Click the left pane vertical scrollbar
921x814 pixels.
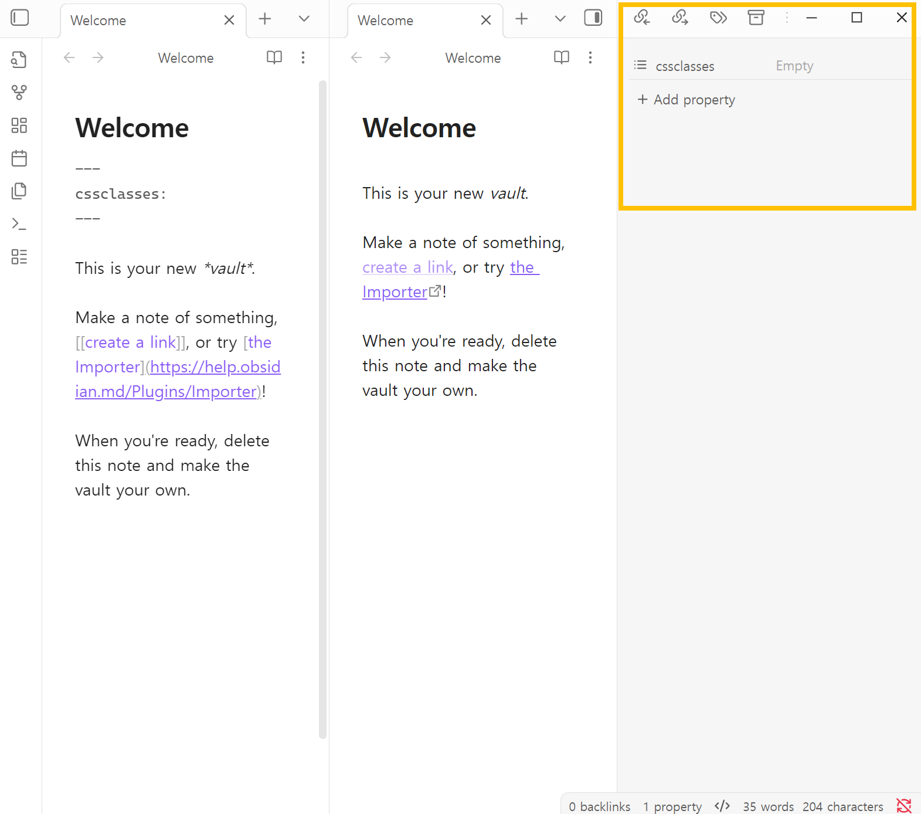(x=322, y=409)
